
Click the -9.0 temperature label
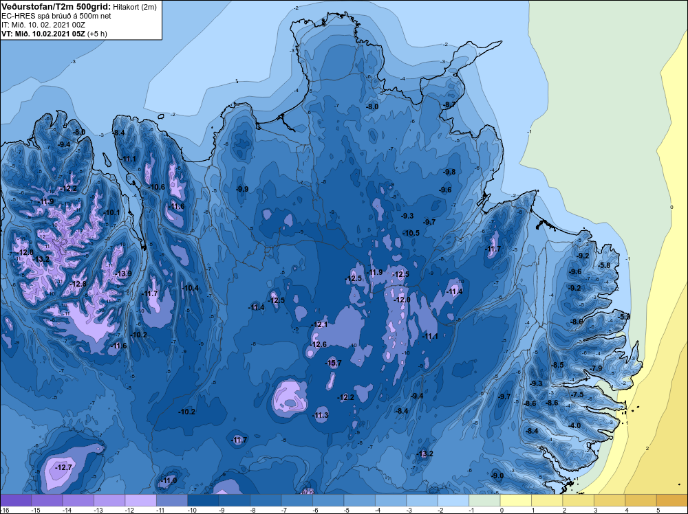[x=497, y=476]
